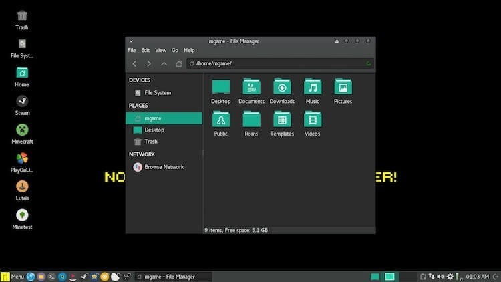Launch the terminal from the taskbar
The image size is (501, 282).
click(51, 277)
